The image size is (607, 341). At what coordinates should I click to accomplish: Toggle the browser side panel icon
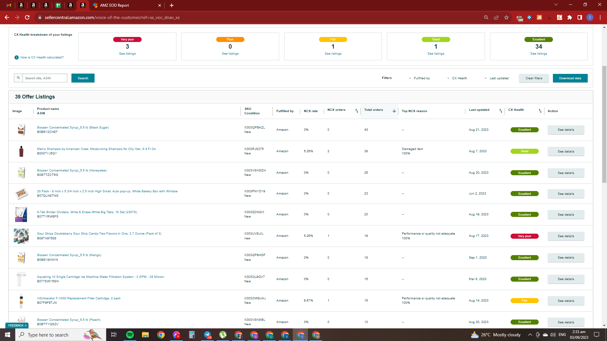580,17
